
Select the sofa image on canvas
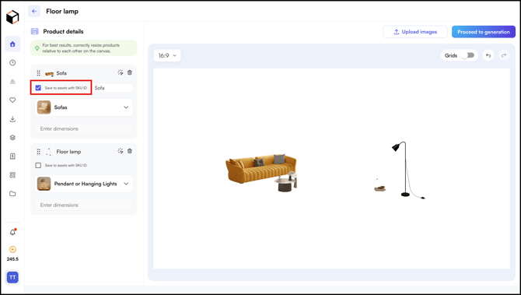coord(261,173)
